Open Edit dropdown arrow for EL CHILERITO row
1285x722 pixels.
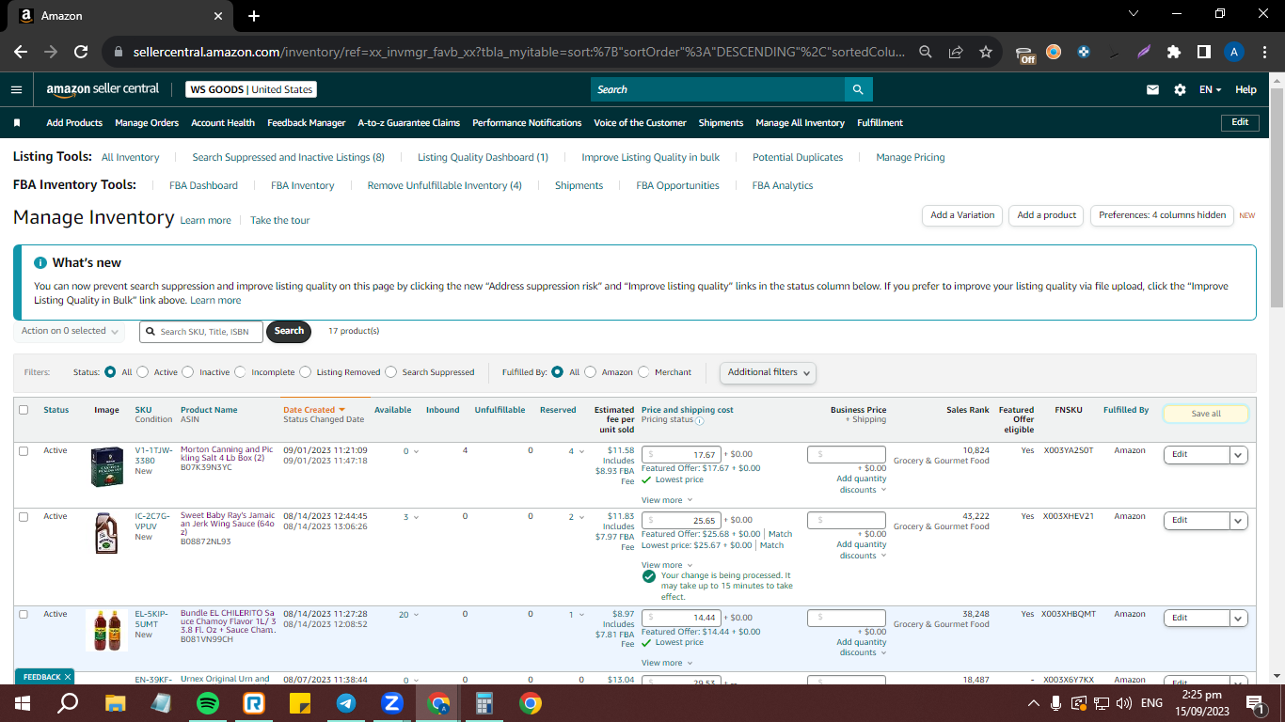pyautogui.click(x=1239, y=619)
